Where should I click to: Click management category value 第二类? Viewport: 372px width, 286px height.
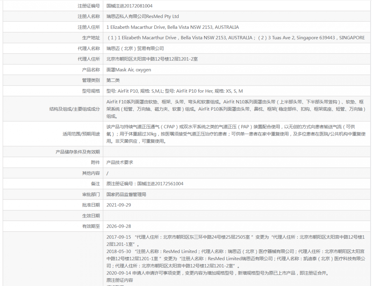(x=113, y=80)
